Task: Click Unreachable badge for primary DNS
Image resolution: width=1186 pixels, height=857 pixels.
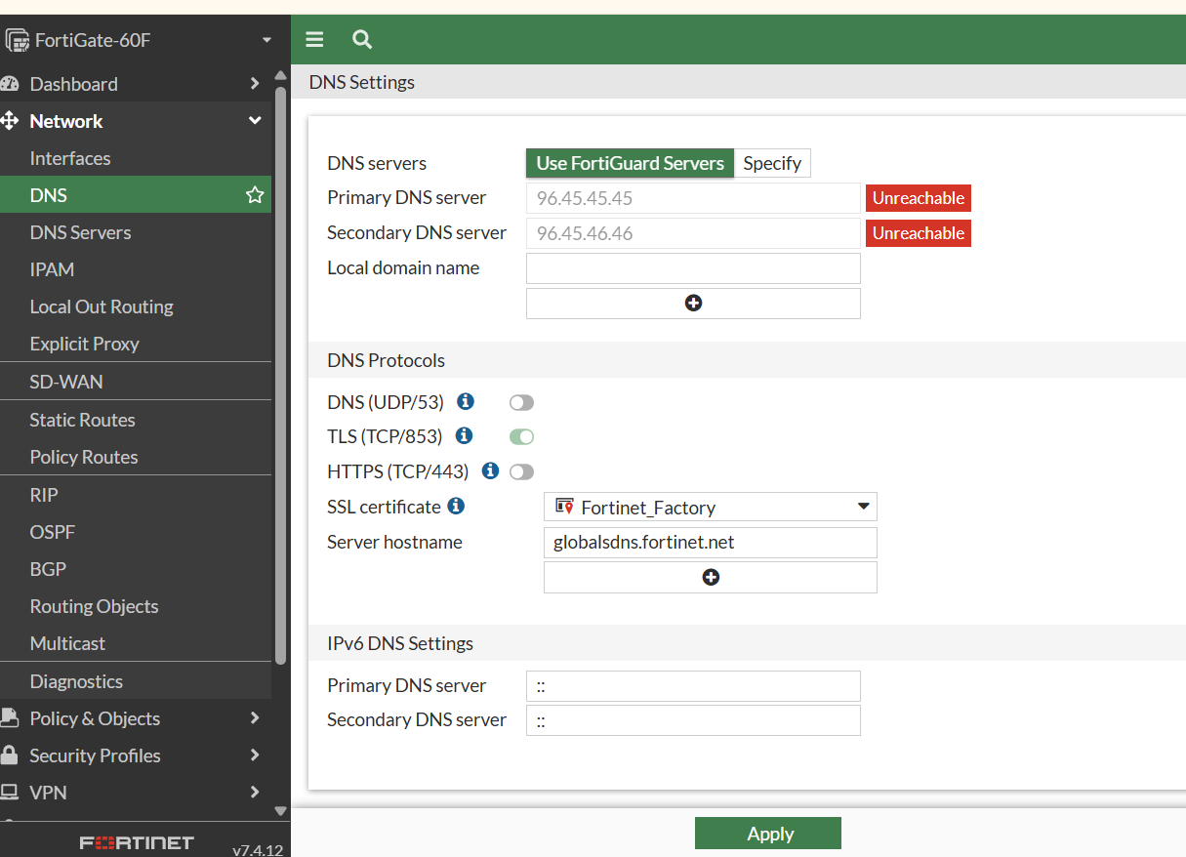Action: (919, 198)
